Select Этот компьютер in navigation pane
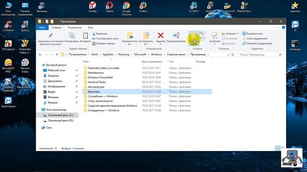The height and width of the screenshot is (172, 307). (56, 110)
